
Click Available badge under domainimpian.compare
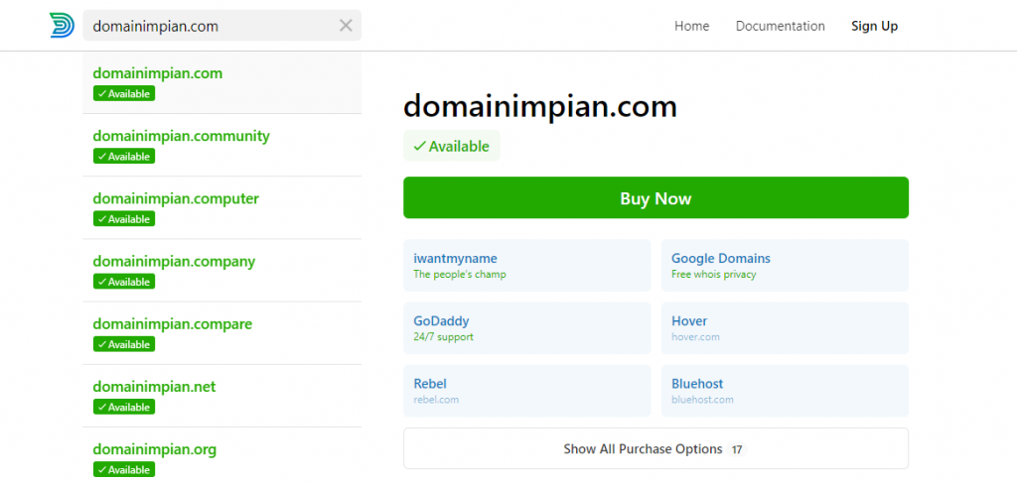point(124,344)
